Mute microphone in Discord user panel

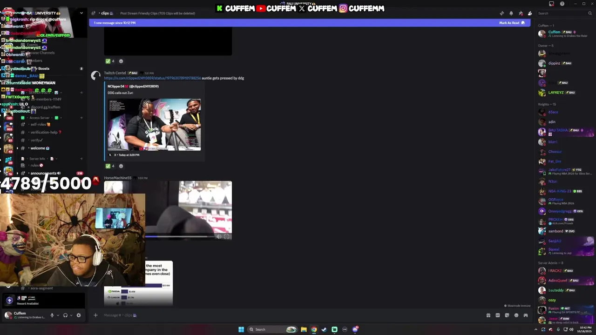52,315
